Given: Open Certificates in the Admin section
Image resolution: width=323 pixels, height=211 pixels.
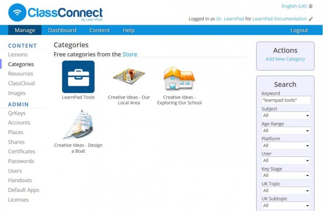Looking at the screenshot, I should coord(22,151).
